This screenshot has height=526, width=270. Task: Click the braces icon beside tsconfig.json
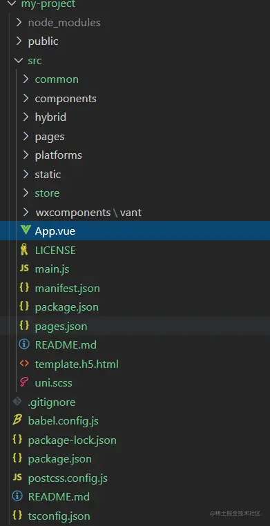click(x=17, y=515)
